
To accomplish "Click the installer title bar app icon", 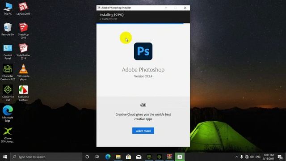I will pyautogui.click(x=99, y=8).
